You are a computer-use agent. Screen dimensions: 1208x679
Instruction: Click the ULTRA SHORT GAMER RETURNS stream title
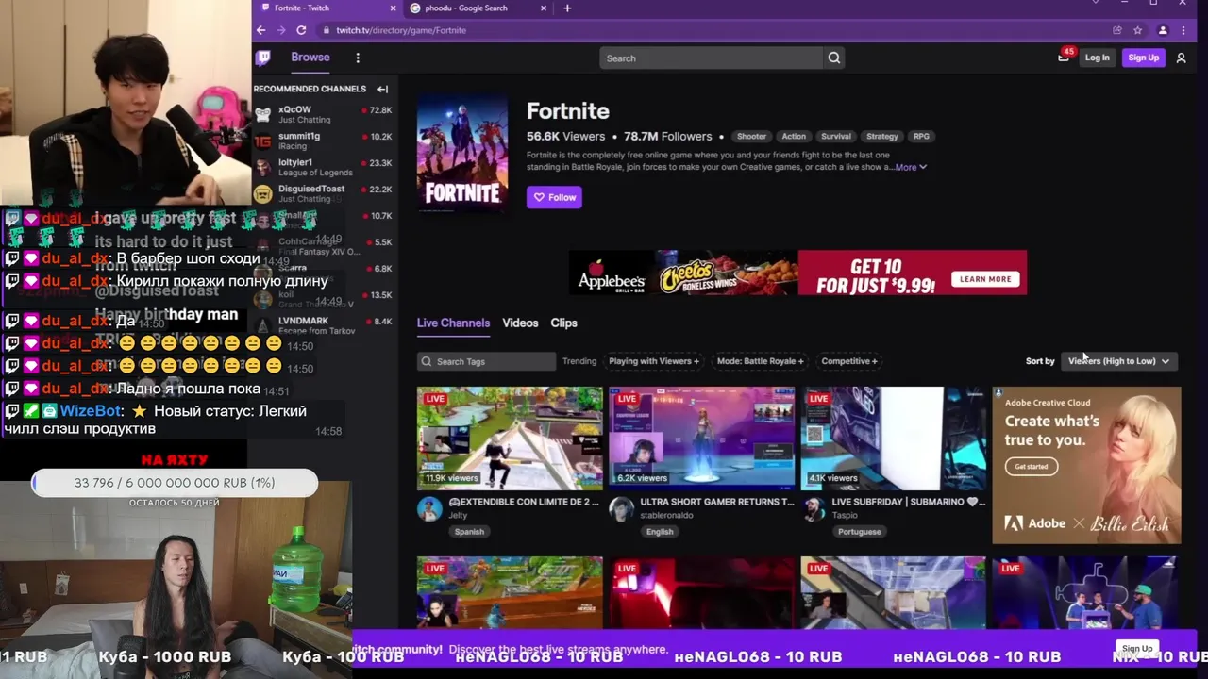coord(717,502)
